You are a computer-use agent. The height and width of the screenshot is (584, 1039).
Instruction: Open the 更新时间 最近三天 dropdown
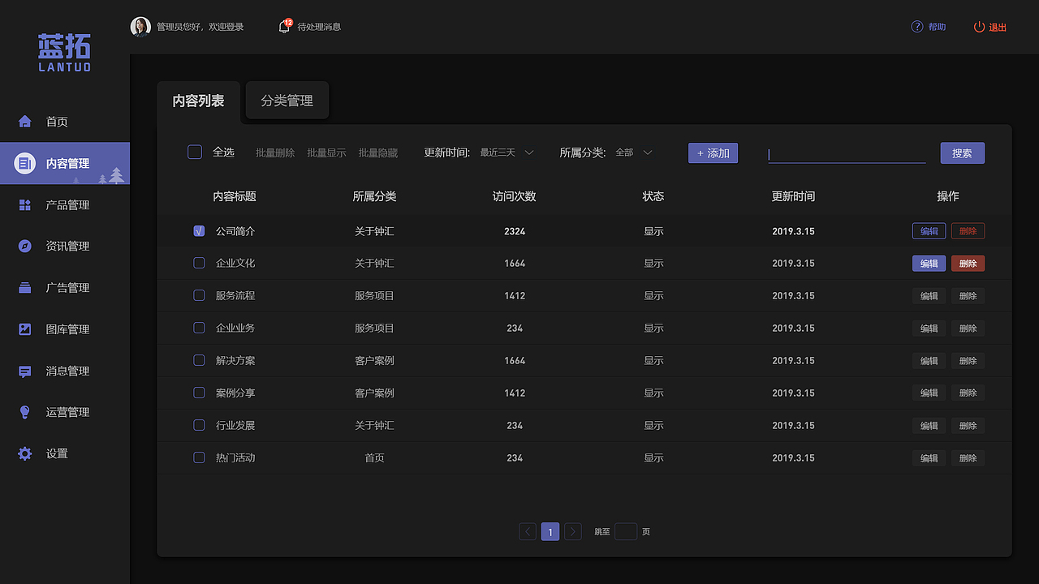pyautogui.click(x=507, y=152)
